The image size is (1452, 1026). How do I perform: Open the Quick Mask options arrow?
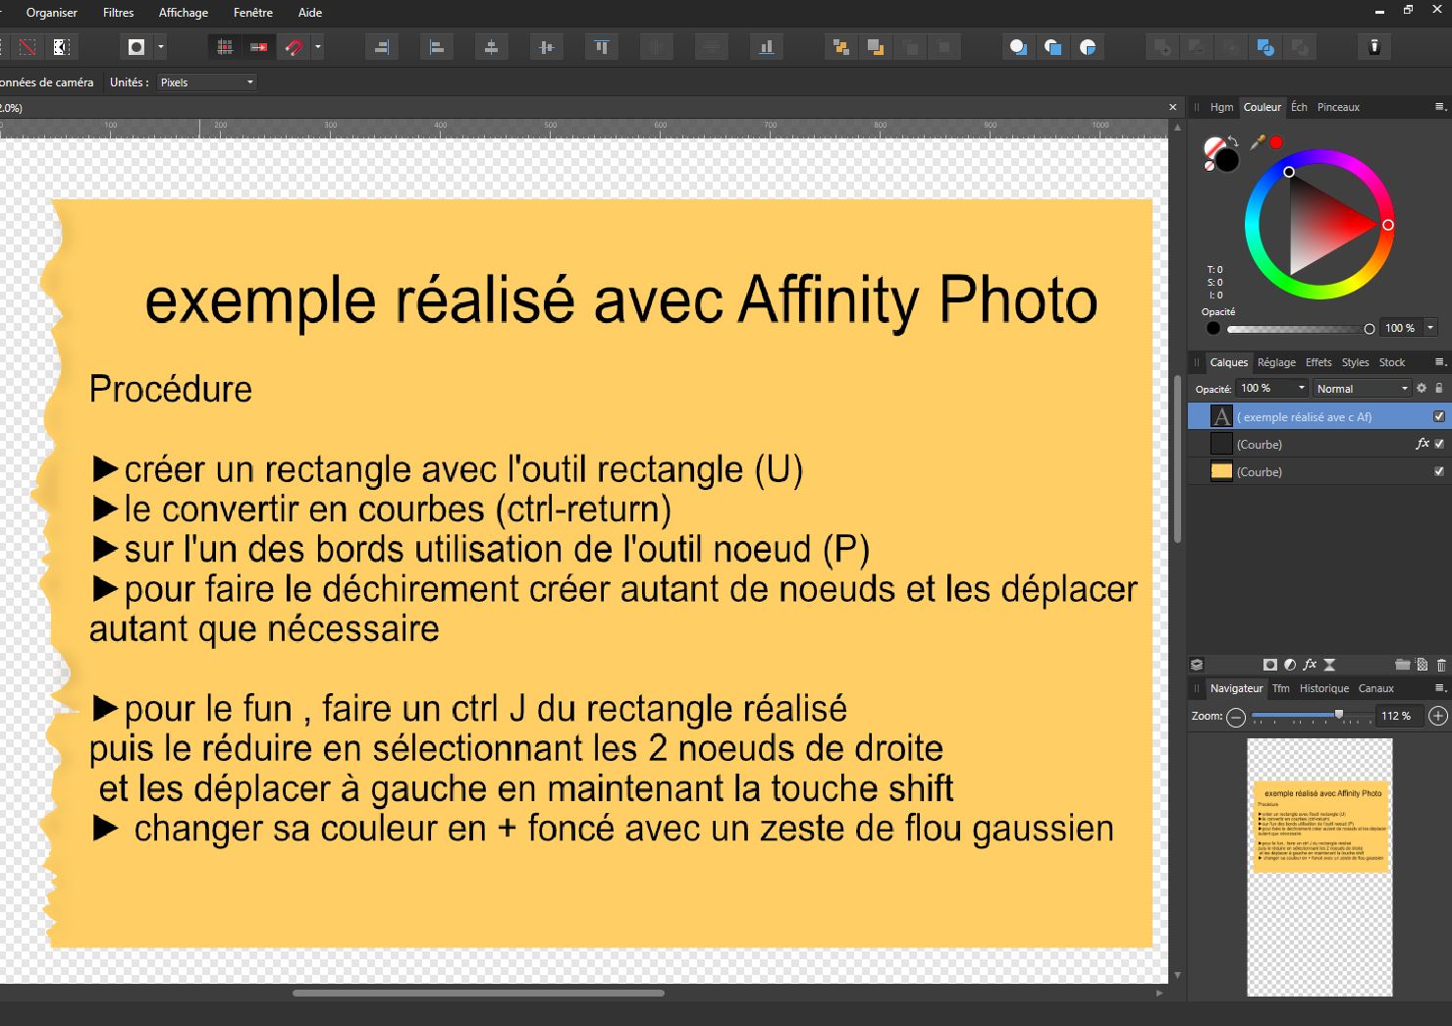click(161, 47)
